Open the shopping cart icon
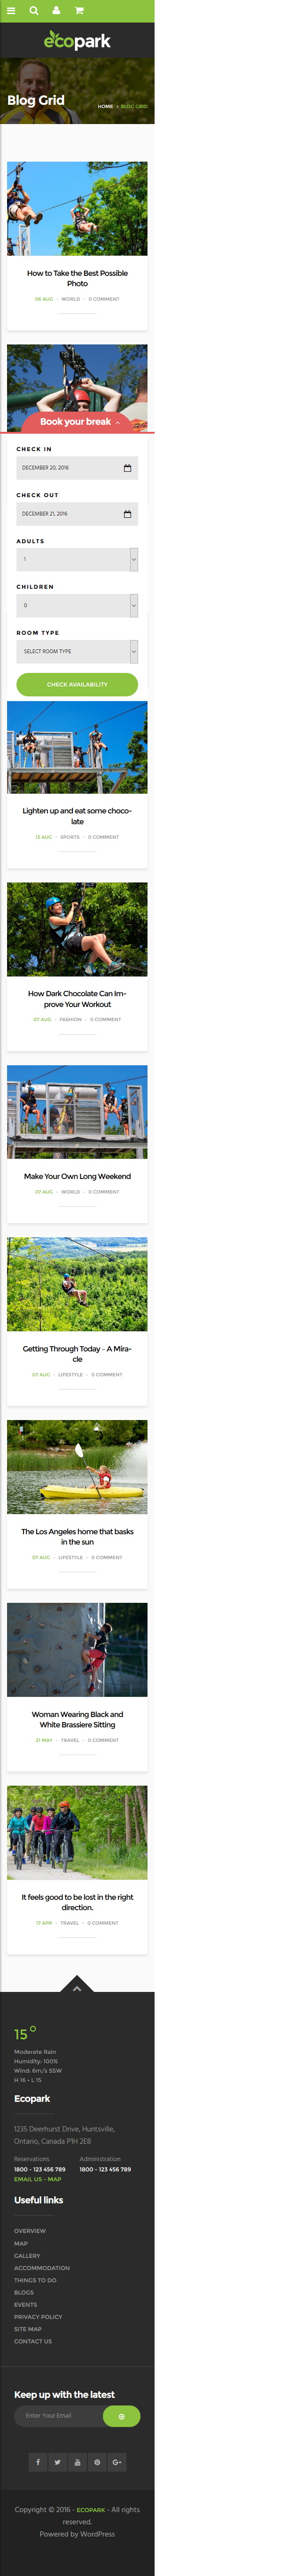 pyautogui.click(x=79, y=11)
